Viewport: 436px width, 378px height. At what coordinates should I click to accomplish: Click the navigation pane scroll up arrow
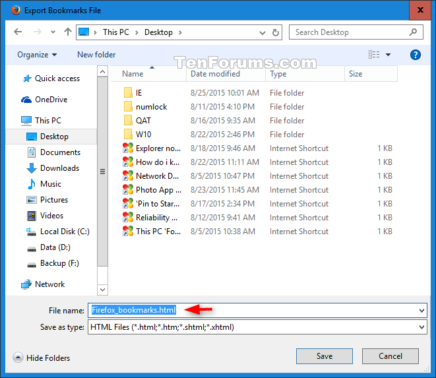(x=102, y=71)
